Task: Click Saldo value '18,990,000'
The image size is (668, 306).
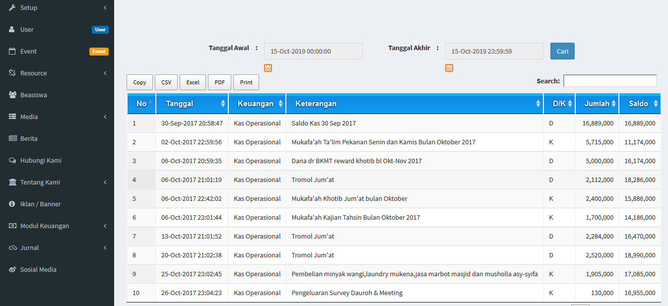Action: point(640,255)
